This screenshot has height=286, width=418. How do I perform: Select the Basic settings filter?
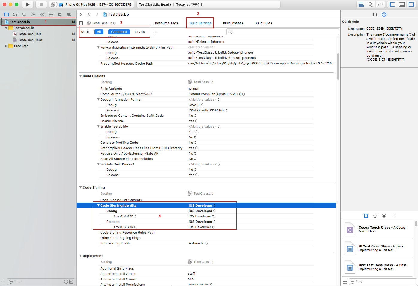click(85, 32)
